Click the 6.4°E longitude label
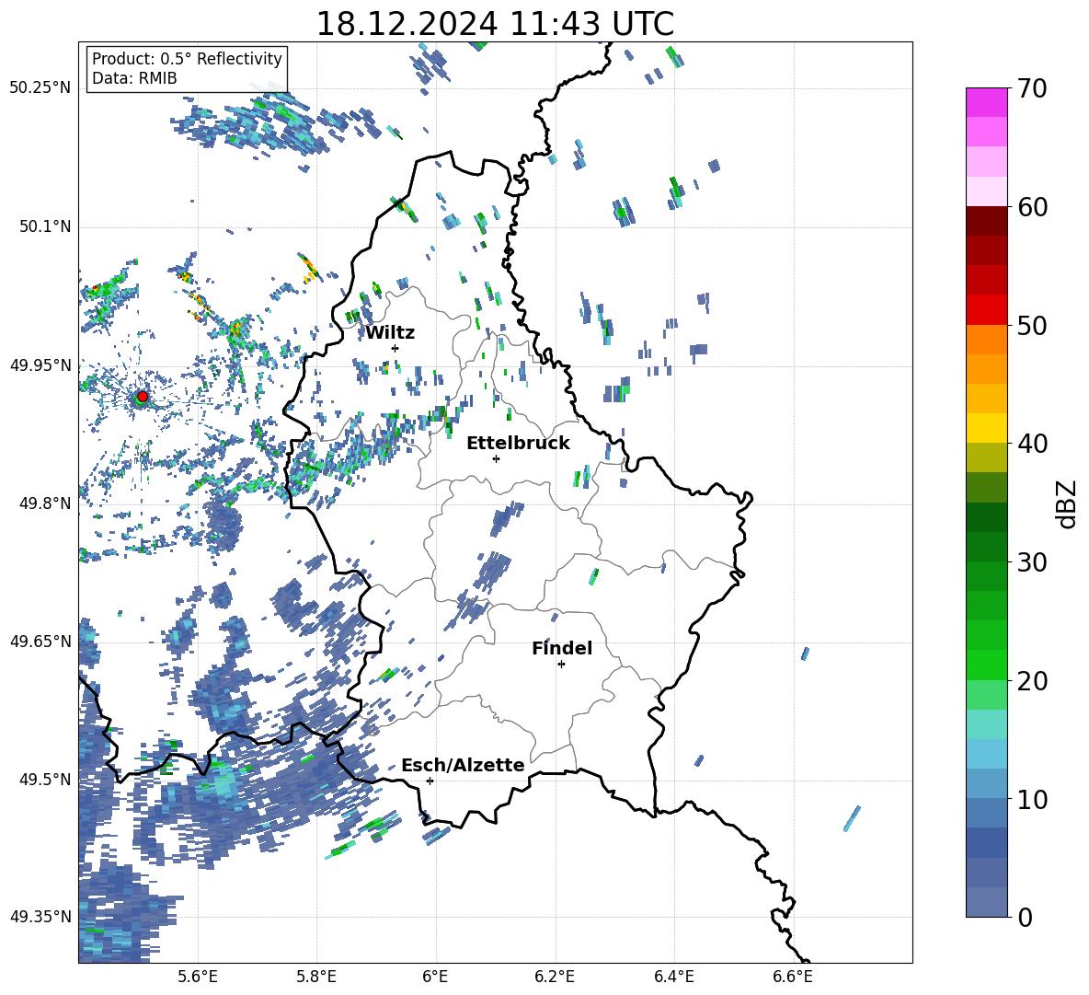Image resolution: width=1089 pixels, height=995 pixels. pyautogui.click(x=673, y=977)
